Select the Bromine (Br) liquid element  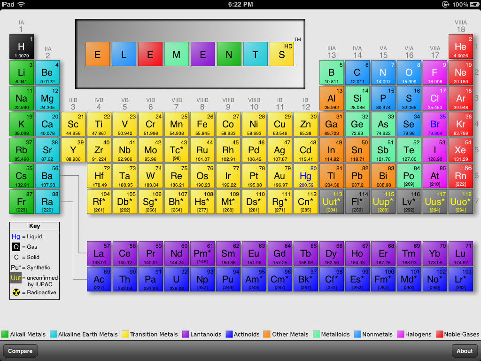coord(434,124)
